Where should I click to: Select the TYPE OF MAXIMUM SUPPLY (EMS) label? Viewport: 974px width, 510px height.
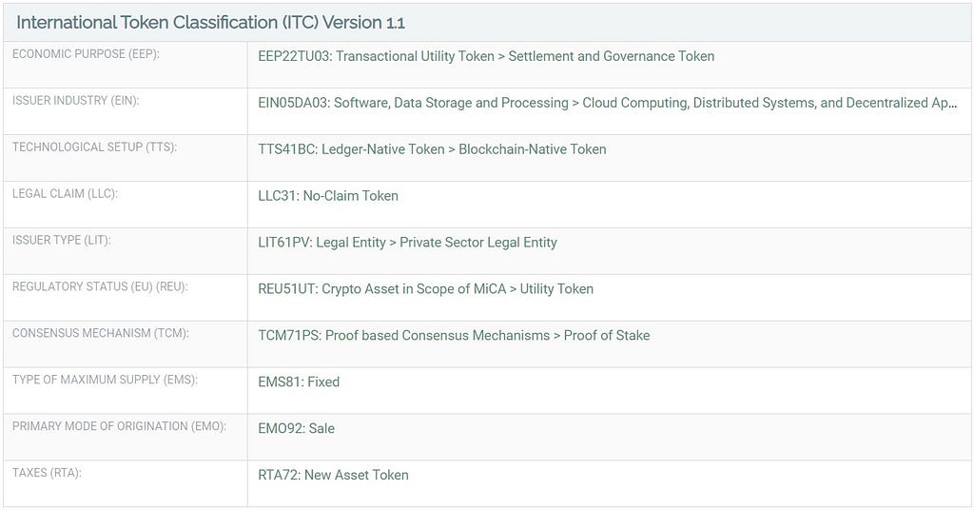(105, 380)
